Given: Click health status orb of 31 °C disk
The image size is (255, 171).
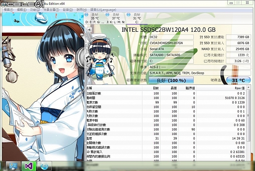Looking at the screenshot, I should [x=129, y=14].
